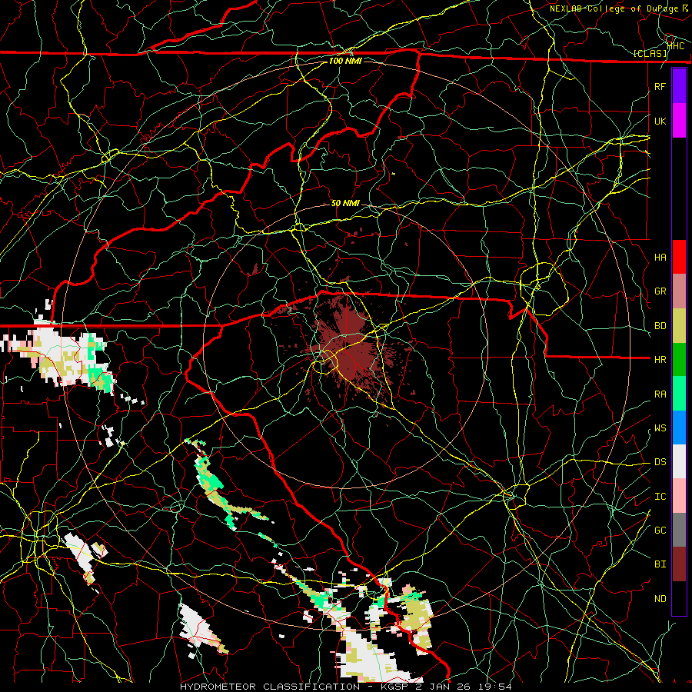The width and height of the screenshot is (692, 692).
Task: Click the HA legend label
Action: pos(660,258)
